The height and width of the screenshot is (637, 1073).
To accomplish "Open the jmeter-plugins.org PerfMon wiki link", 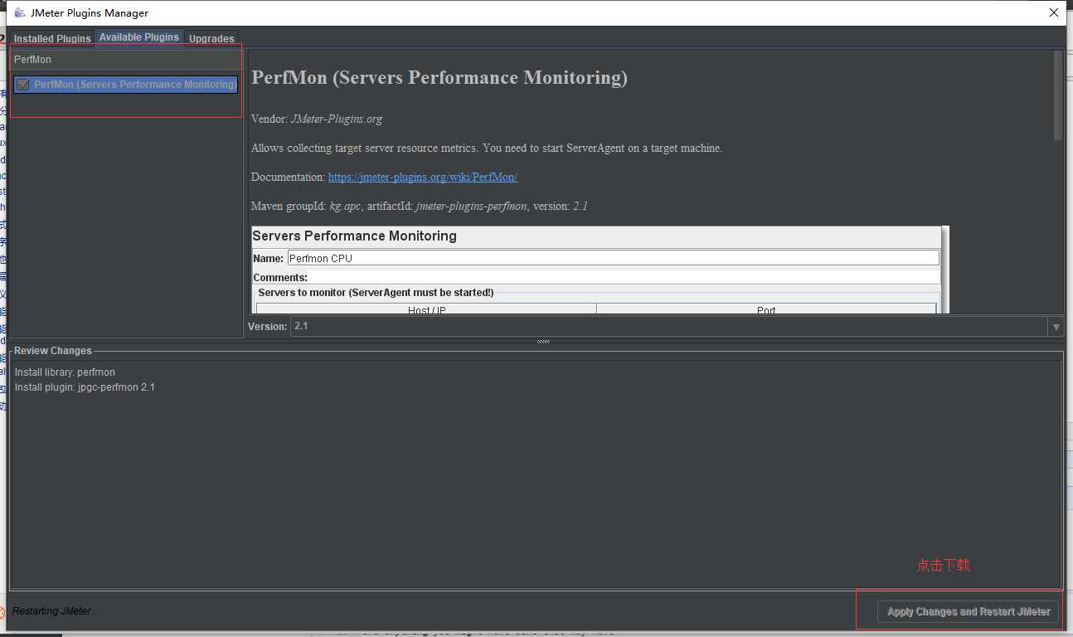I will [423, 177].
